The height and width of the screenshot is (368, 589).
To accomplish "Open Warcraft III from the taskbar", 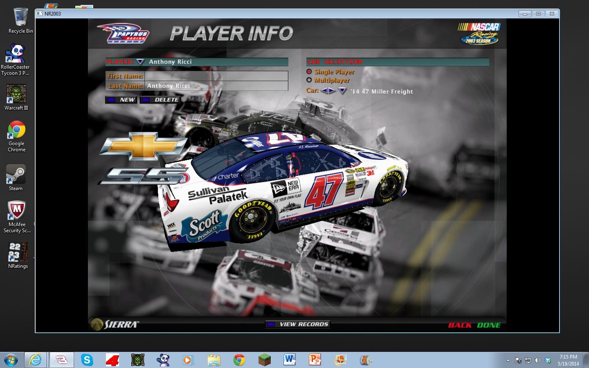I will [x=138, y=360].
